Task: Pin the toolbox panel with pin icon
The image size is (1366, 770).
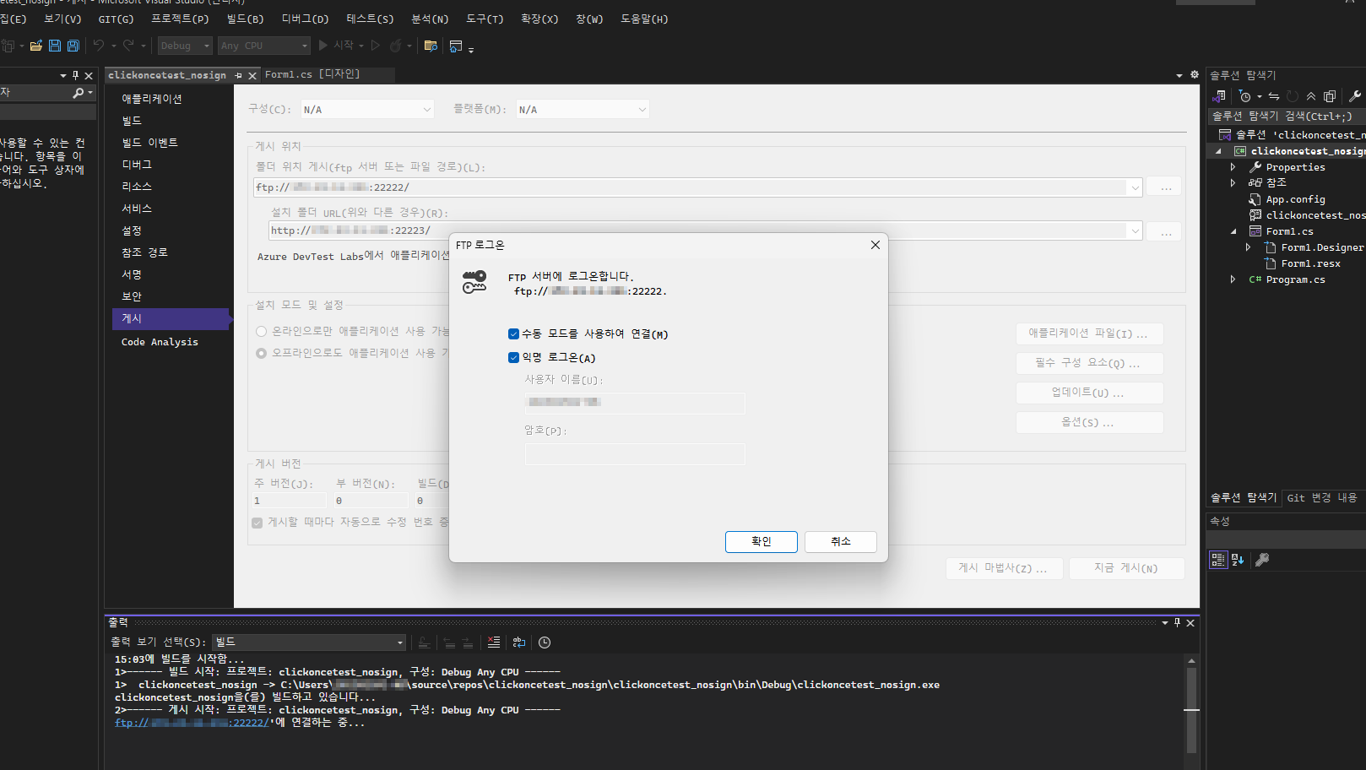Action: tap(75, 75)
